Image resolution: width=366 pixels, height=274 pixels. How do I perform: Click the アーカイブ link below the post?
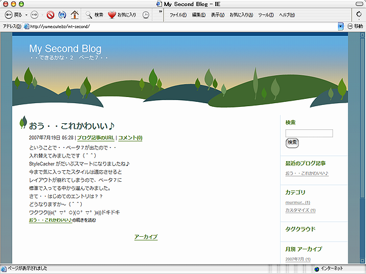point(146,237)
